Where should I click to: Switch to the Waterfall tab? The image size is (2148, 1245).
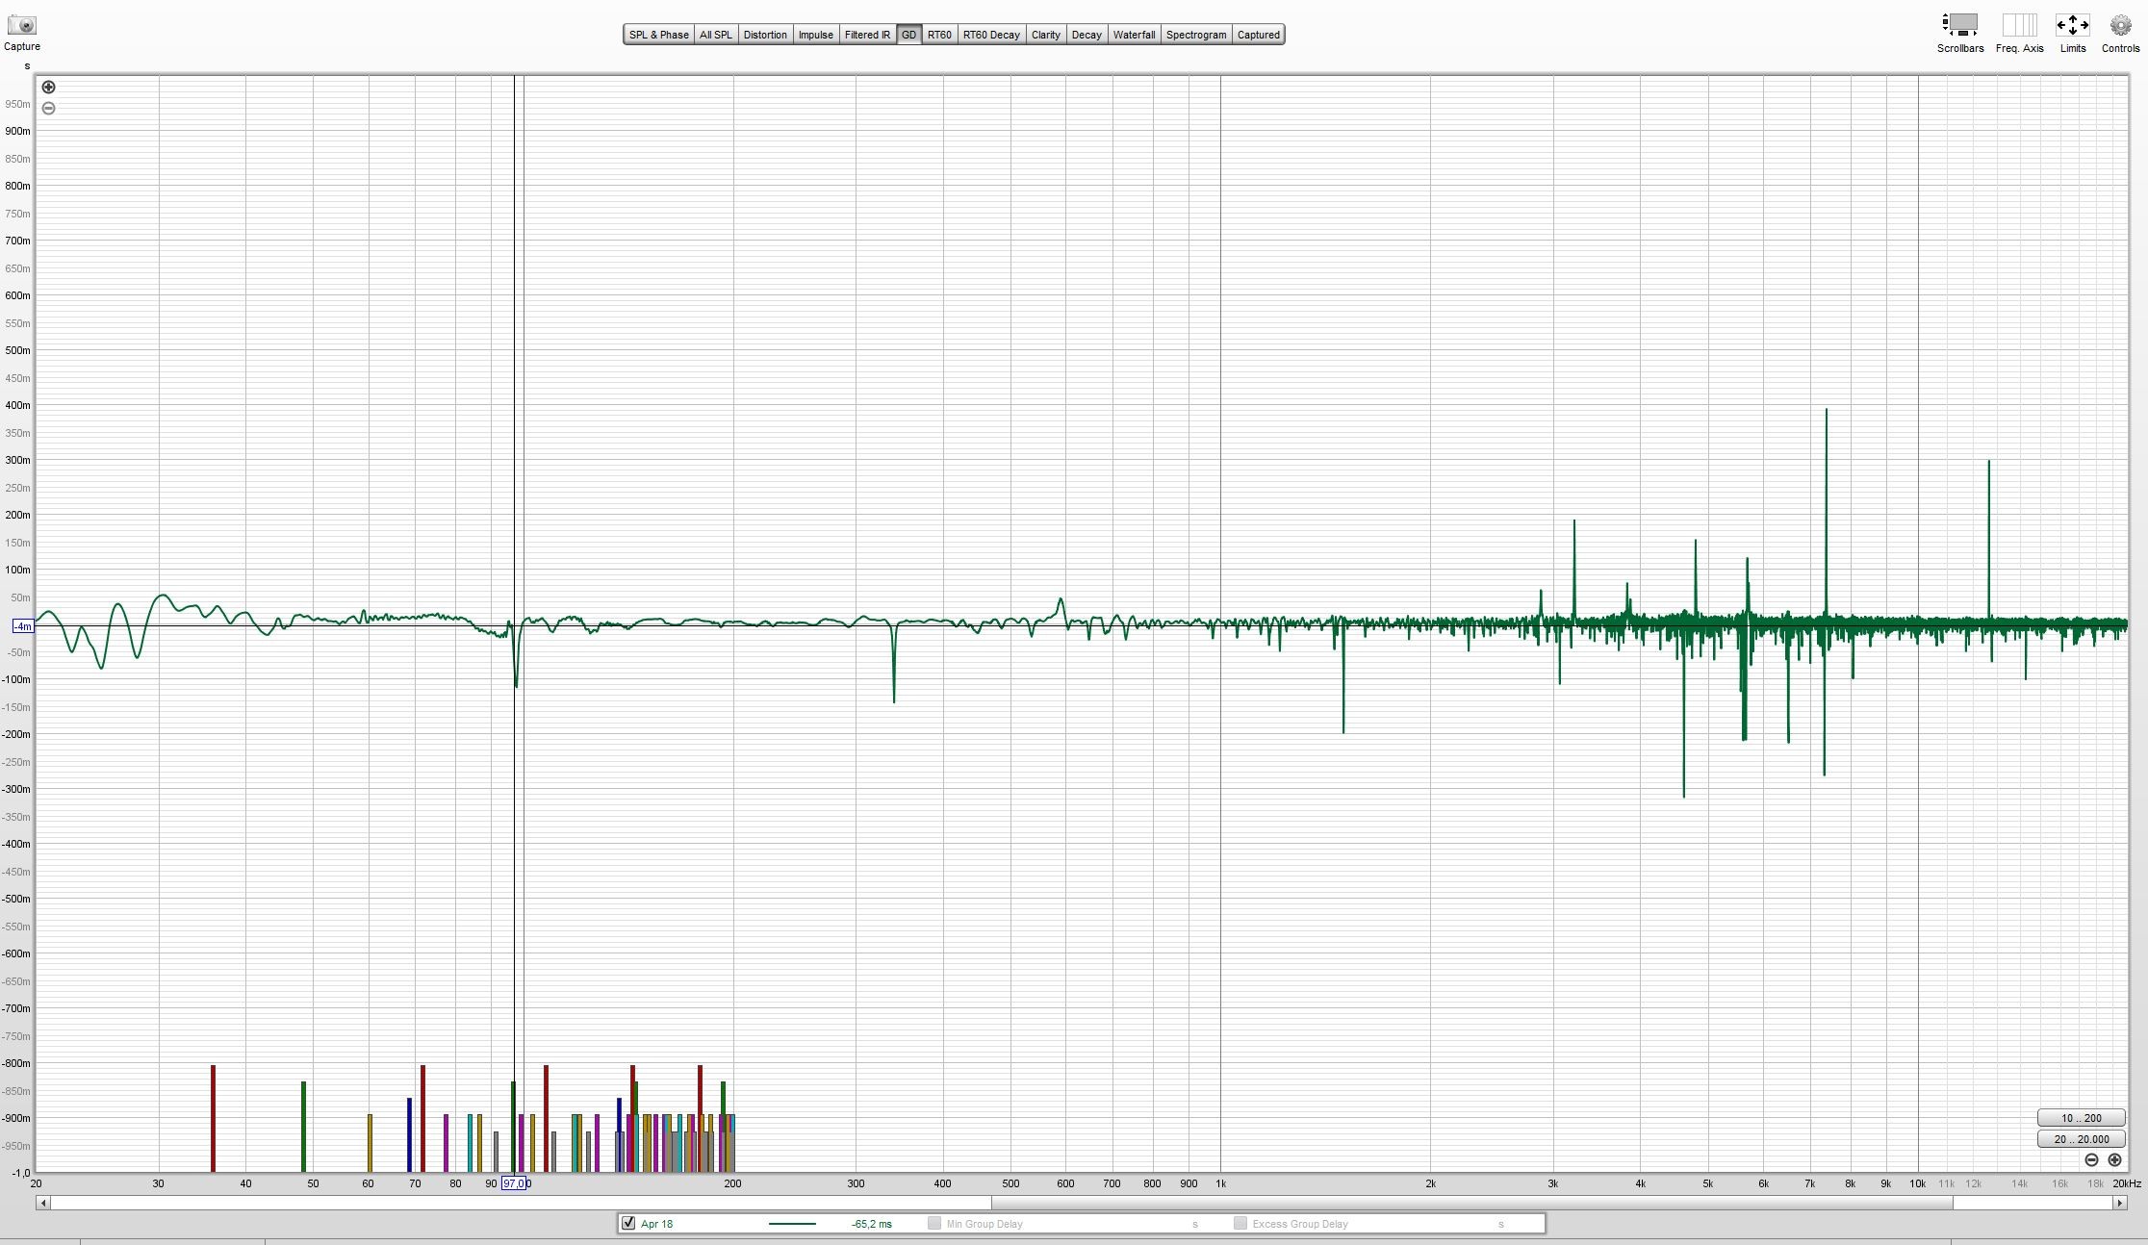tap(1133, 35)
